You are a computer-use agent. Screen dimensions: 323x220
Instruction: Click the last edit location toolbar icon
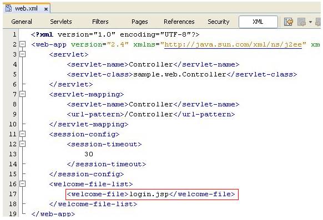[289, 22]
